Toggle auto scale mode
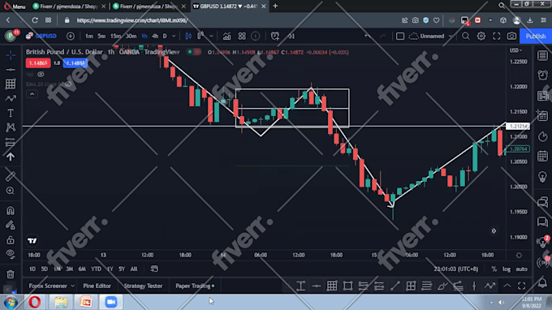 (521, 269)
